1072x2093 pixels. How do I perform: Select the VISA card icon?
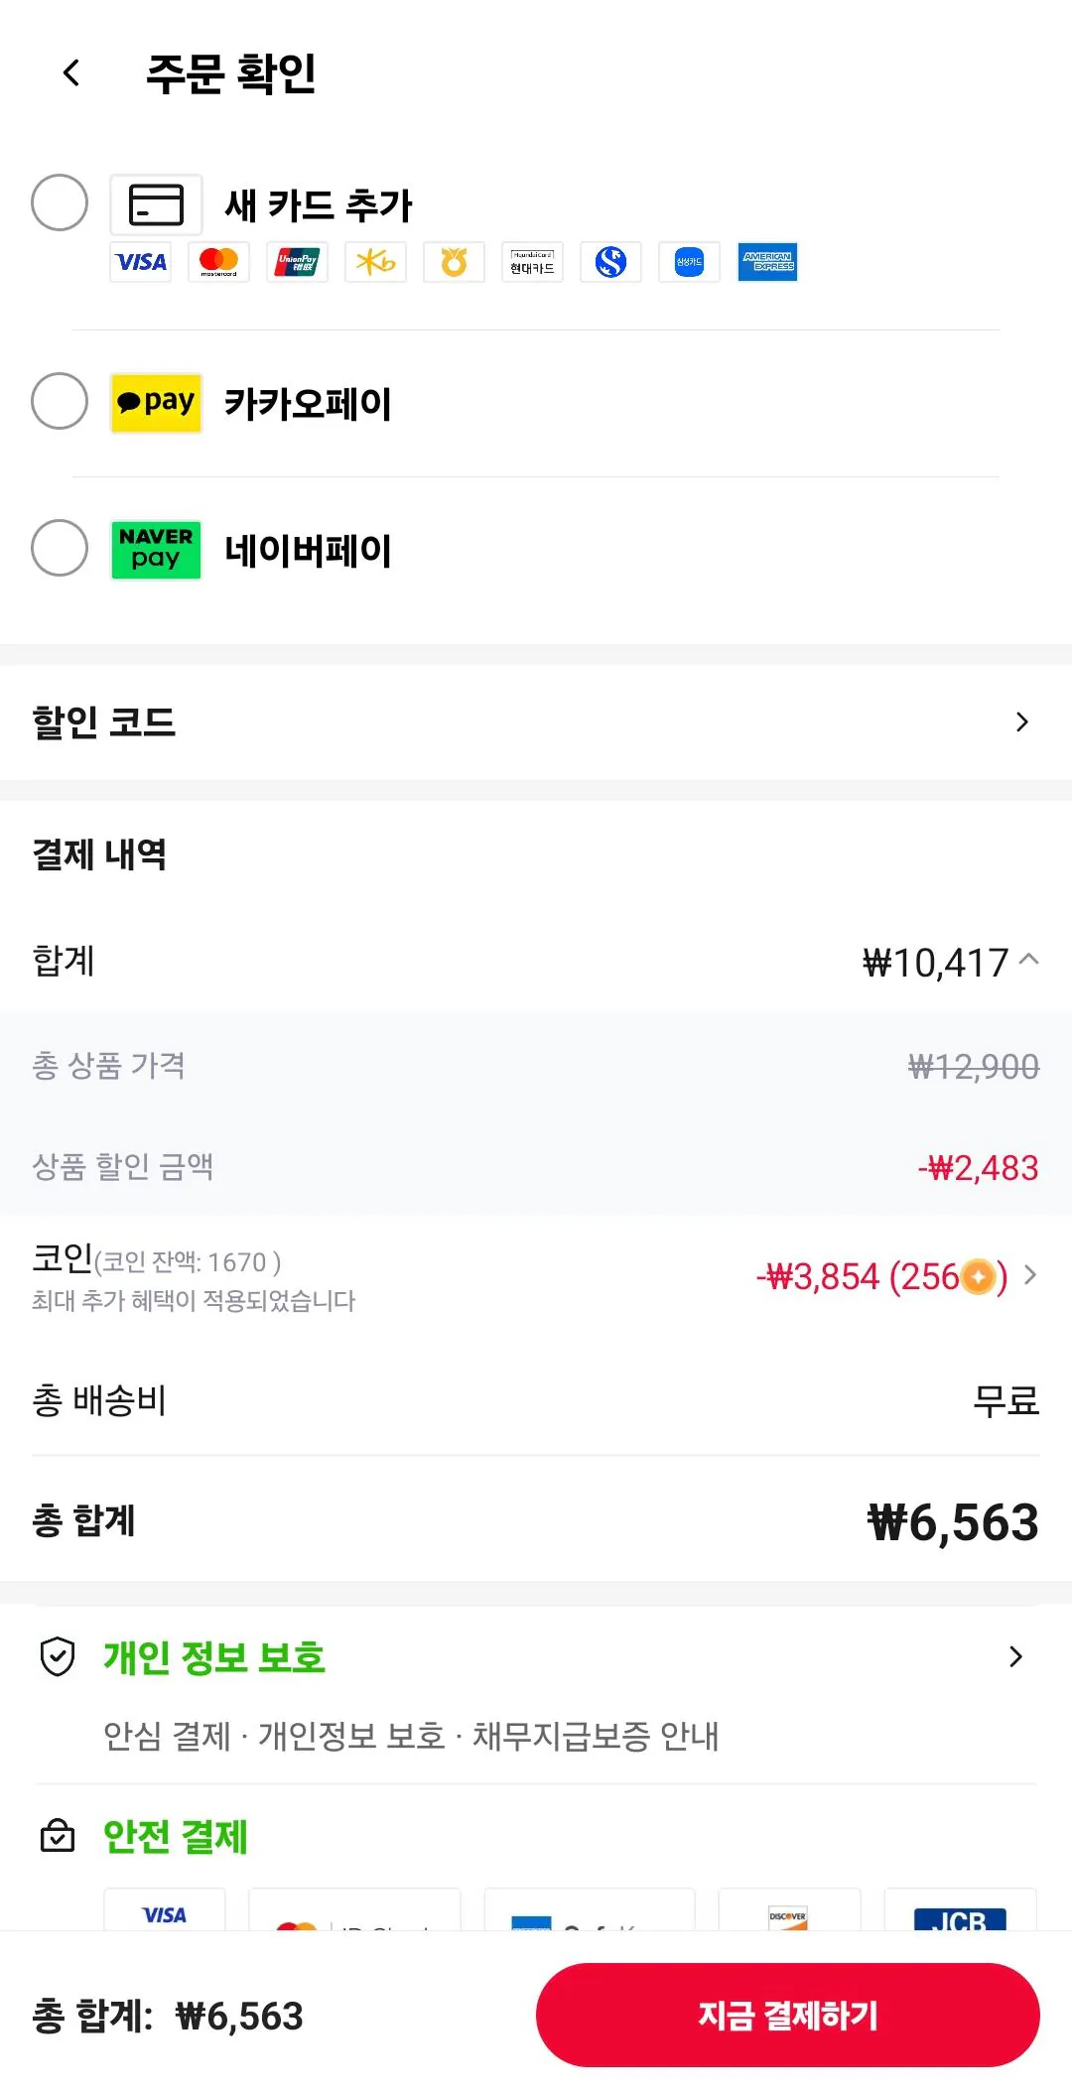click(140, 262)
